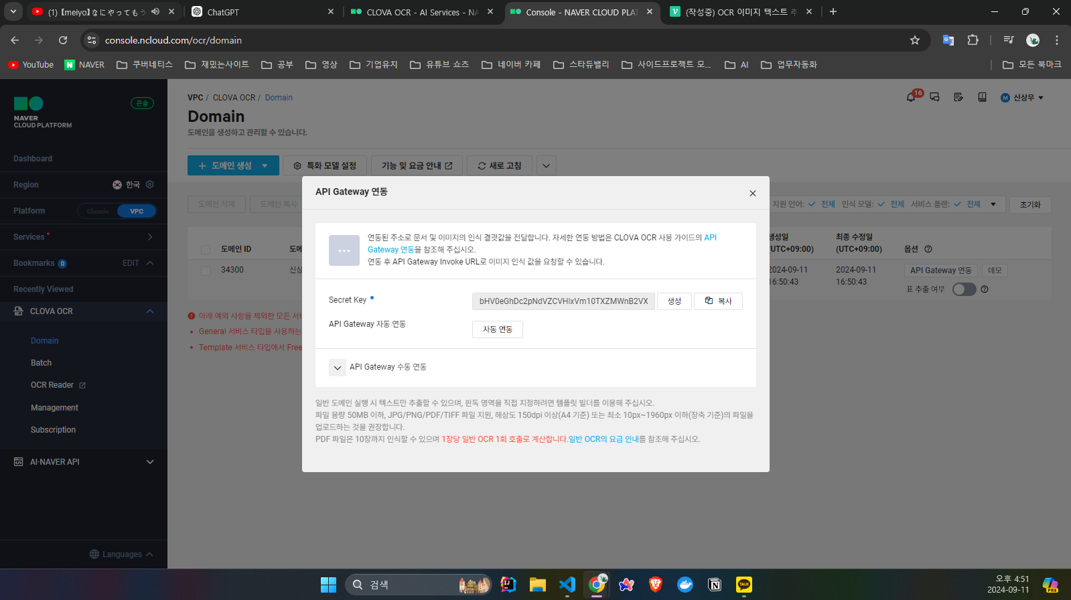Open the chat support icon in the console header
The width and height of the screenshot is (1071, 600).
click(935, 97)
